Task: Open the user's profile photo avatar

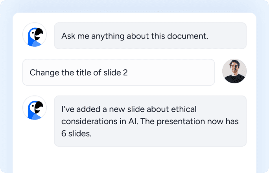Action: (234, 71)
